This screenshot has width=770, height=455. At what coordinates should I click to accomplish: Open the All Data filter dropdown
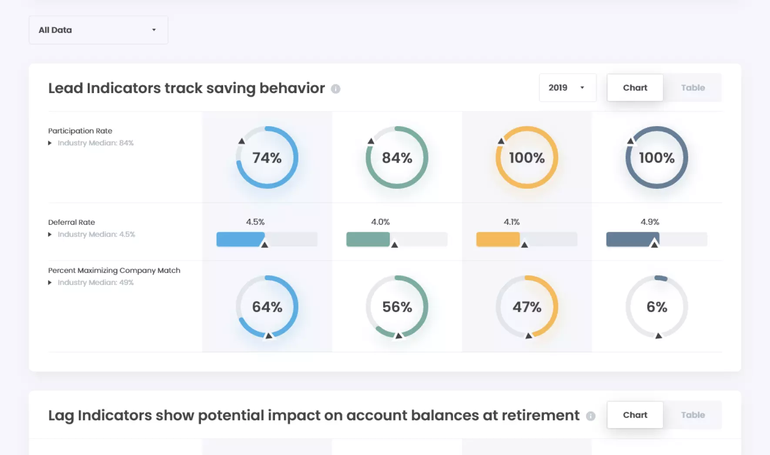coord(98,30)
